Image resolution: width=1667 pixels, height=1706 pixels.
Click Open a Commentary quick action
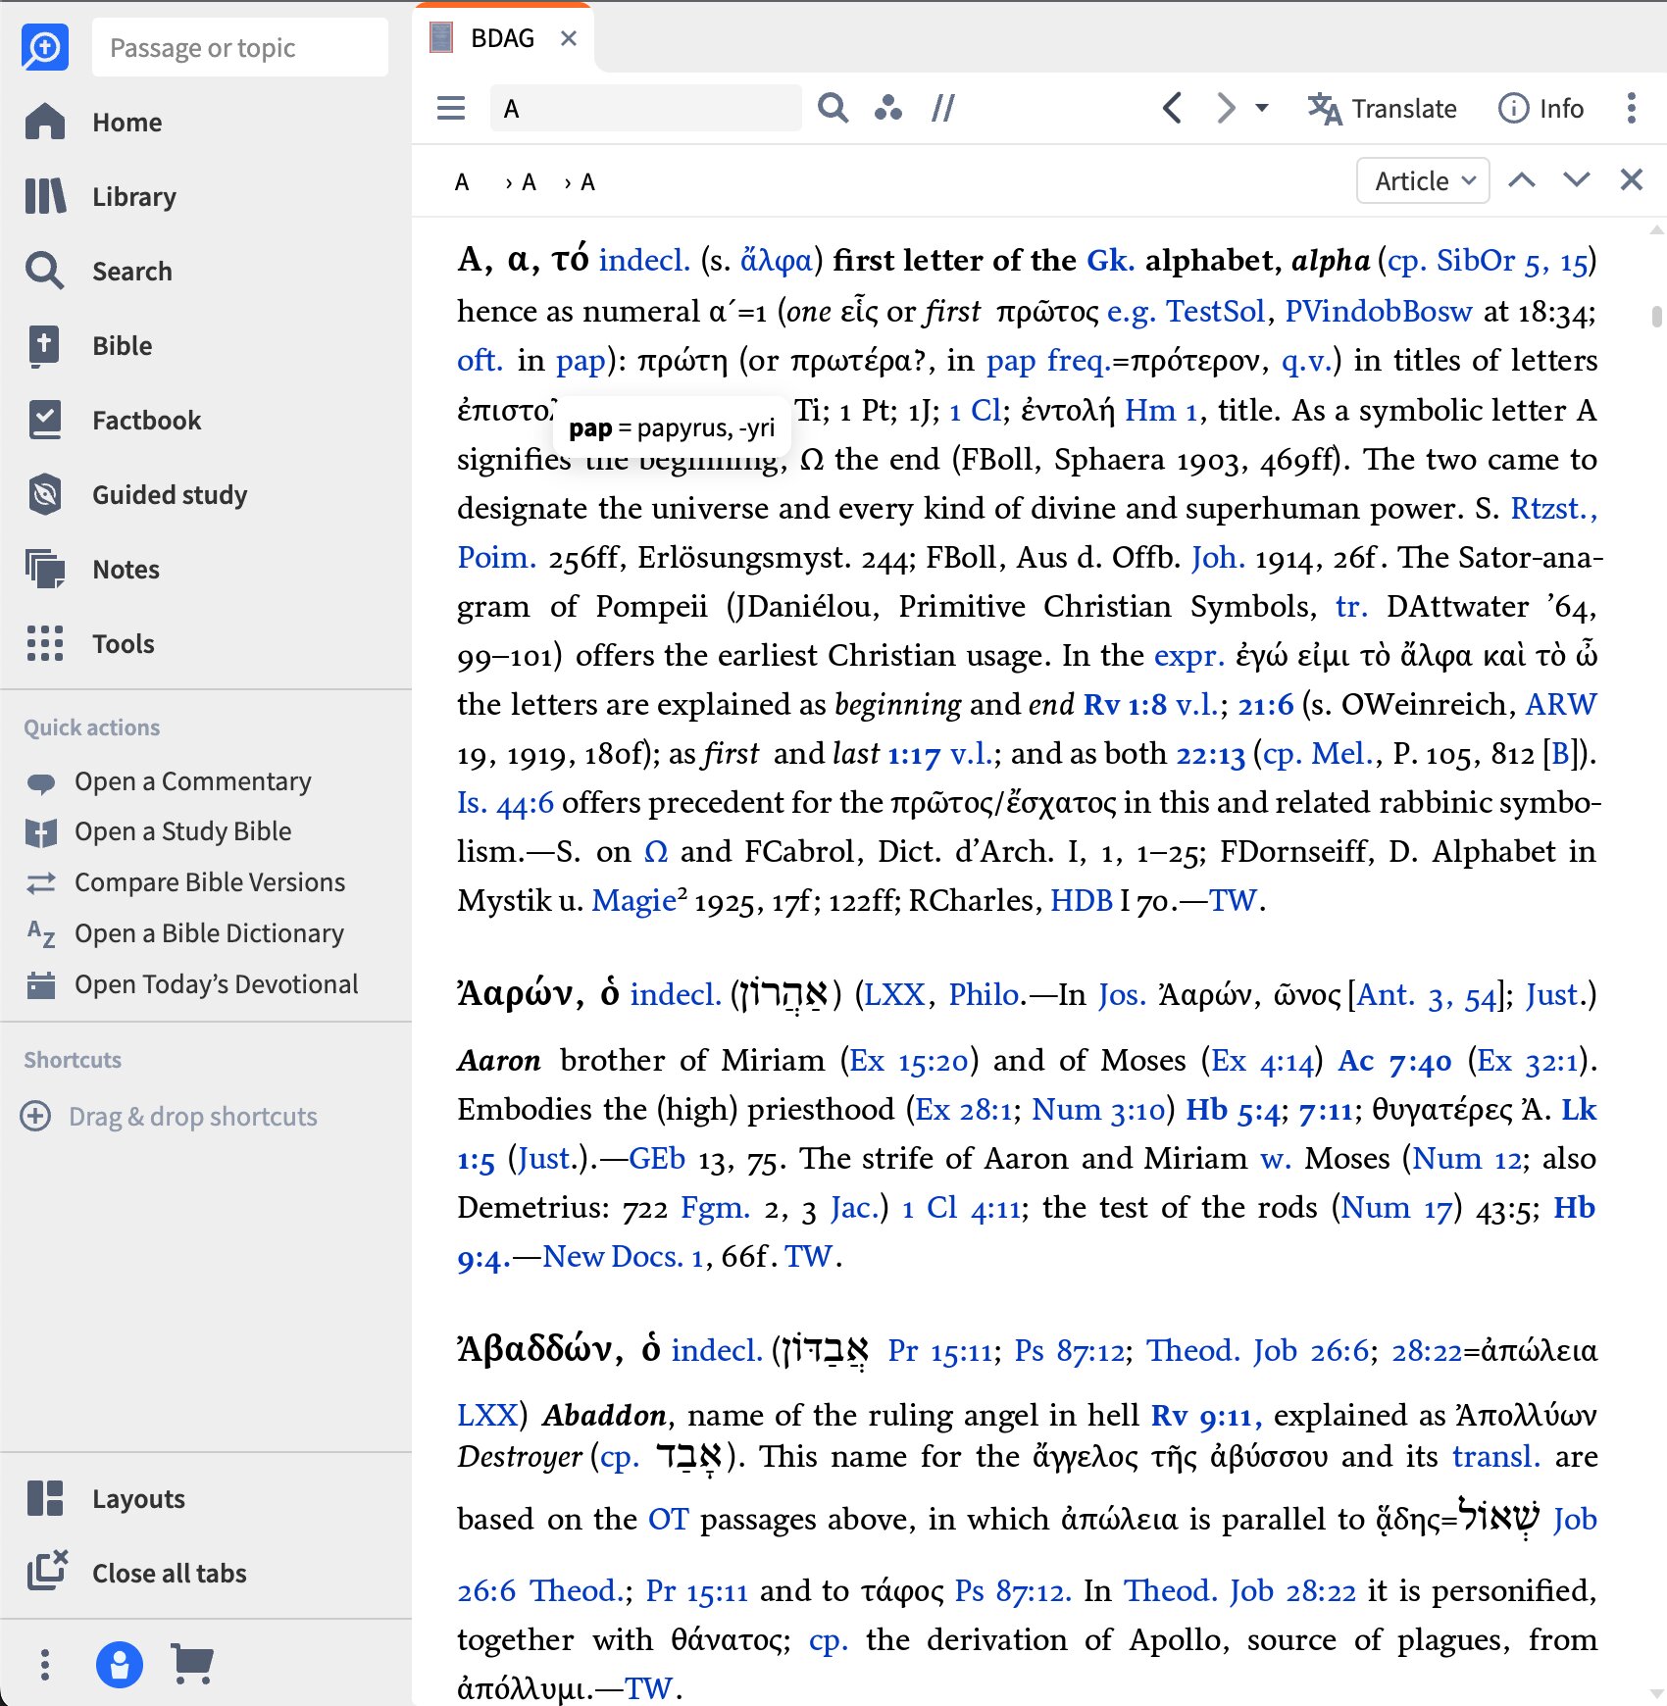[169, 781]
